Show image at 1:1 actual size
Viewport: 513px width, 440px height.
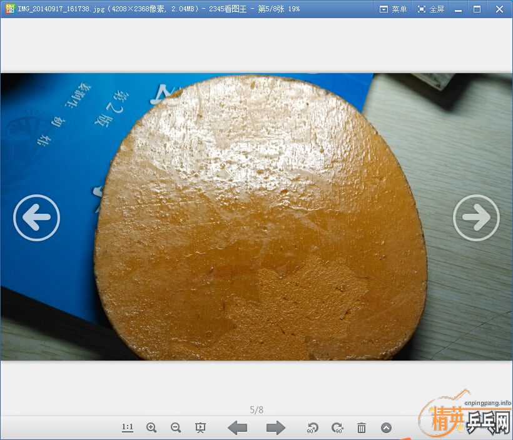[128, 427]
